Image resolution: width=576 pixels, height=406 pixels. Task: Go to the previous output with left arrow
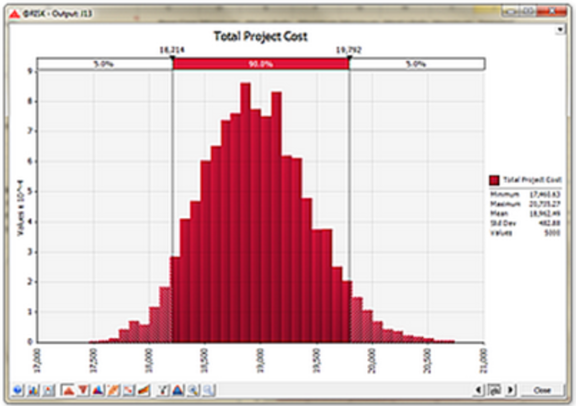pos(479,390)
